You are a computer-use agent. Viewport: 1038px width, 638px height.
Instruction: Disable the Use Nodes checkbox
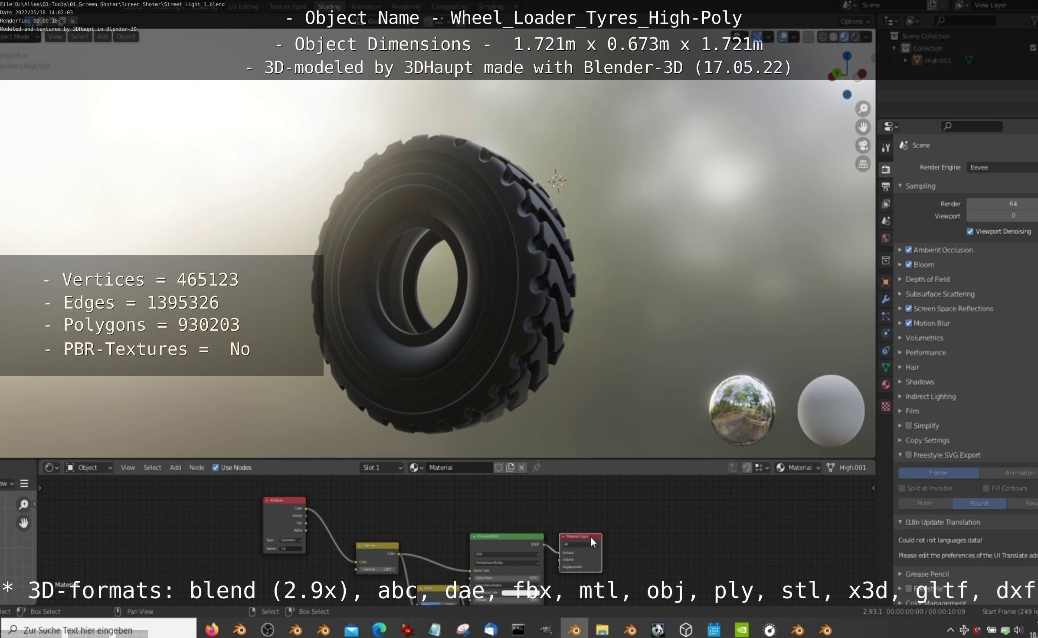[x=215, y=467]
